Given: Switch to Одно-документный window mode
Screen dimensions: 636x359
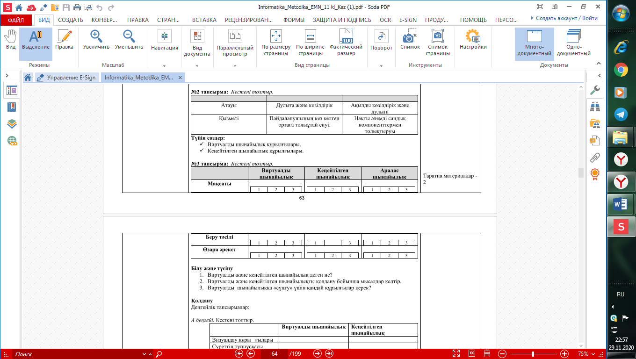Looking at the screenshot, I should [573, 43].
